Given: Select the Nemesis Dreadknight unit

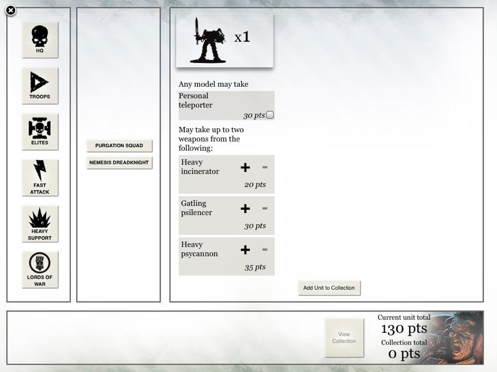Looking at the screenshot, I should [119, 163].
